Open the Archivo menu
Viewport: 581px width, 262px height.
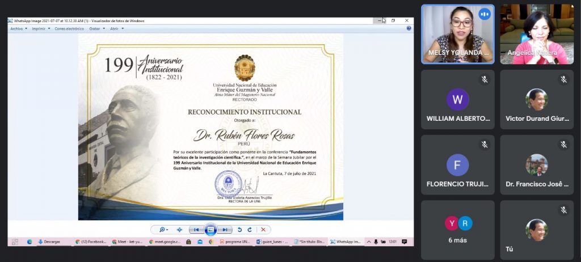19,28
